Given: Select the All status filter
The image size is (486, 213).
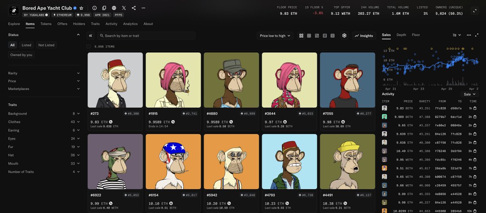Looking at the screenshot, I should click(13, 45).
